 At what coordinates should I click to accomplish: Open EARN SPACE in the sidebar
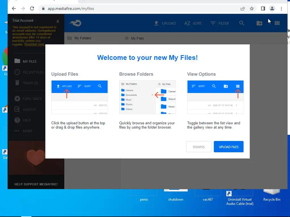pos(28,99)
